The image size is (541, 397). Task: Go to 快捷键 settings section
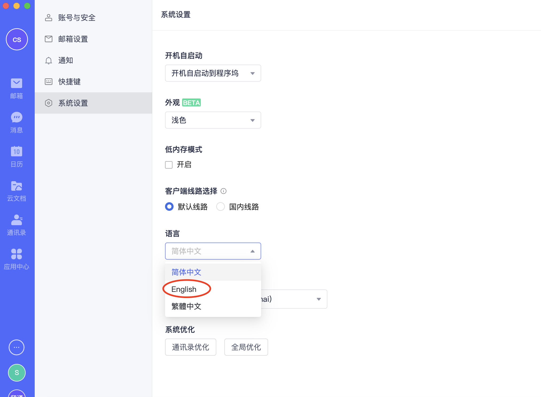point(93,82)
